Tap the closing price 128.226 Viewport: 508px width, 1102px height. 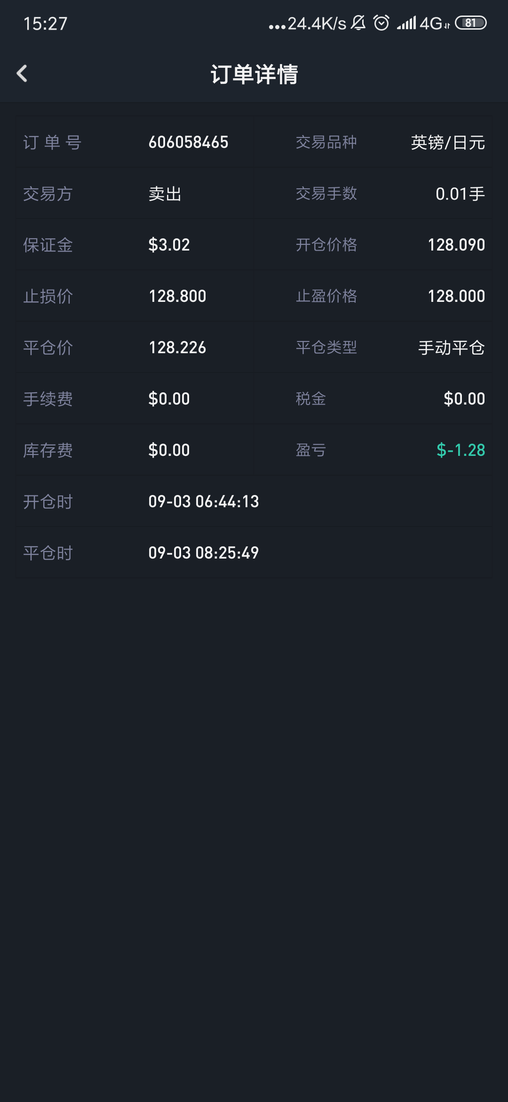(x=177, y=348)
